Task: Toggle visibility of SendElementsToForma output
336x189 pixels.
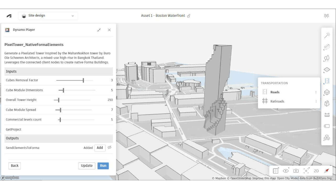Action: click(109, 148)
